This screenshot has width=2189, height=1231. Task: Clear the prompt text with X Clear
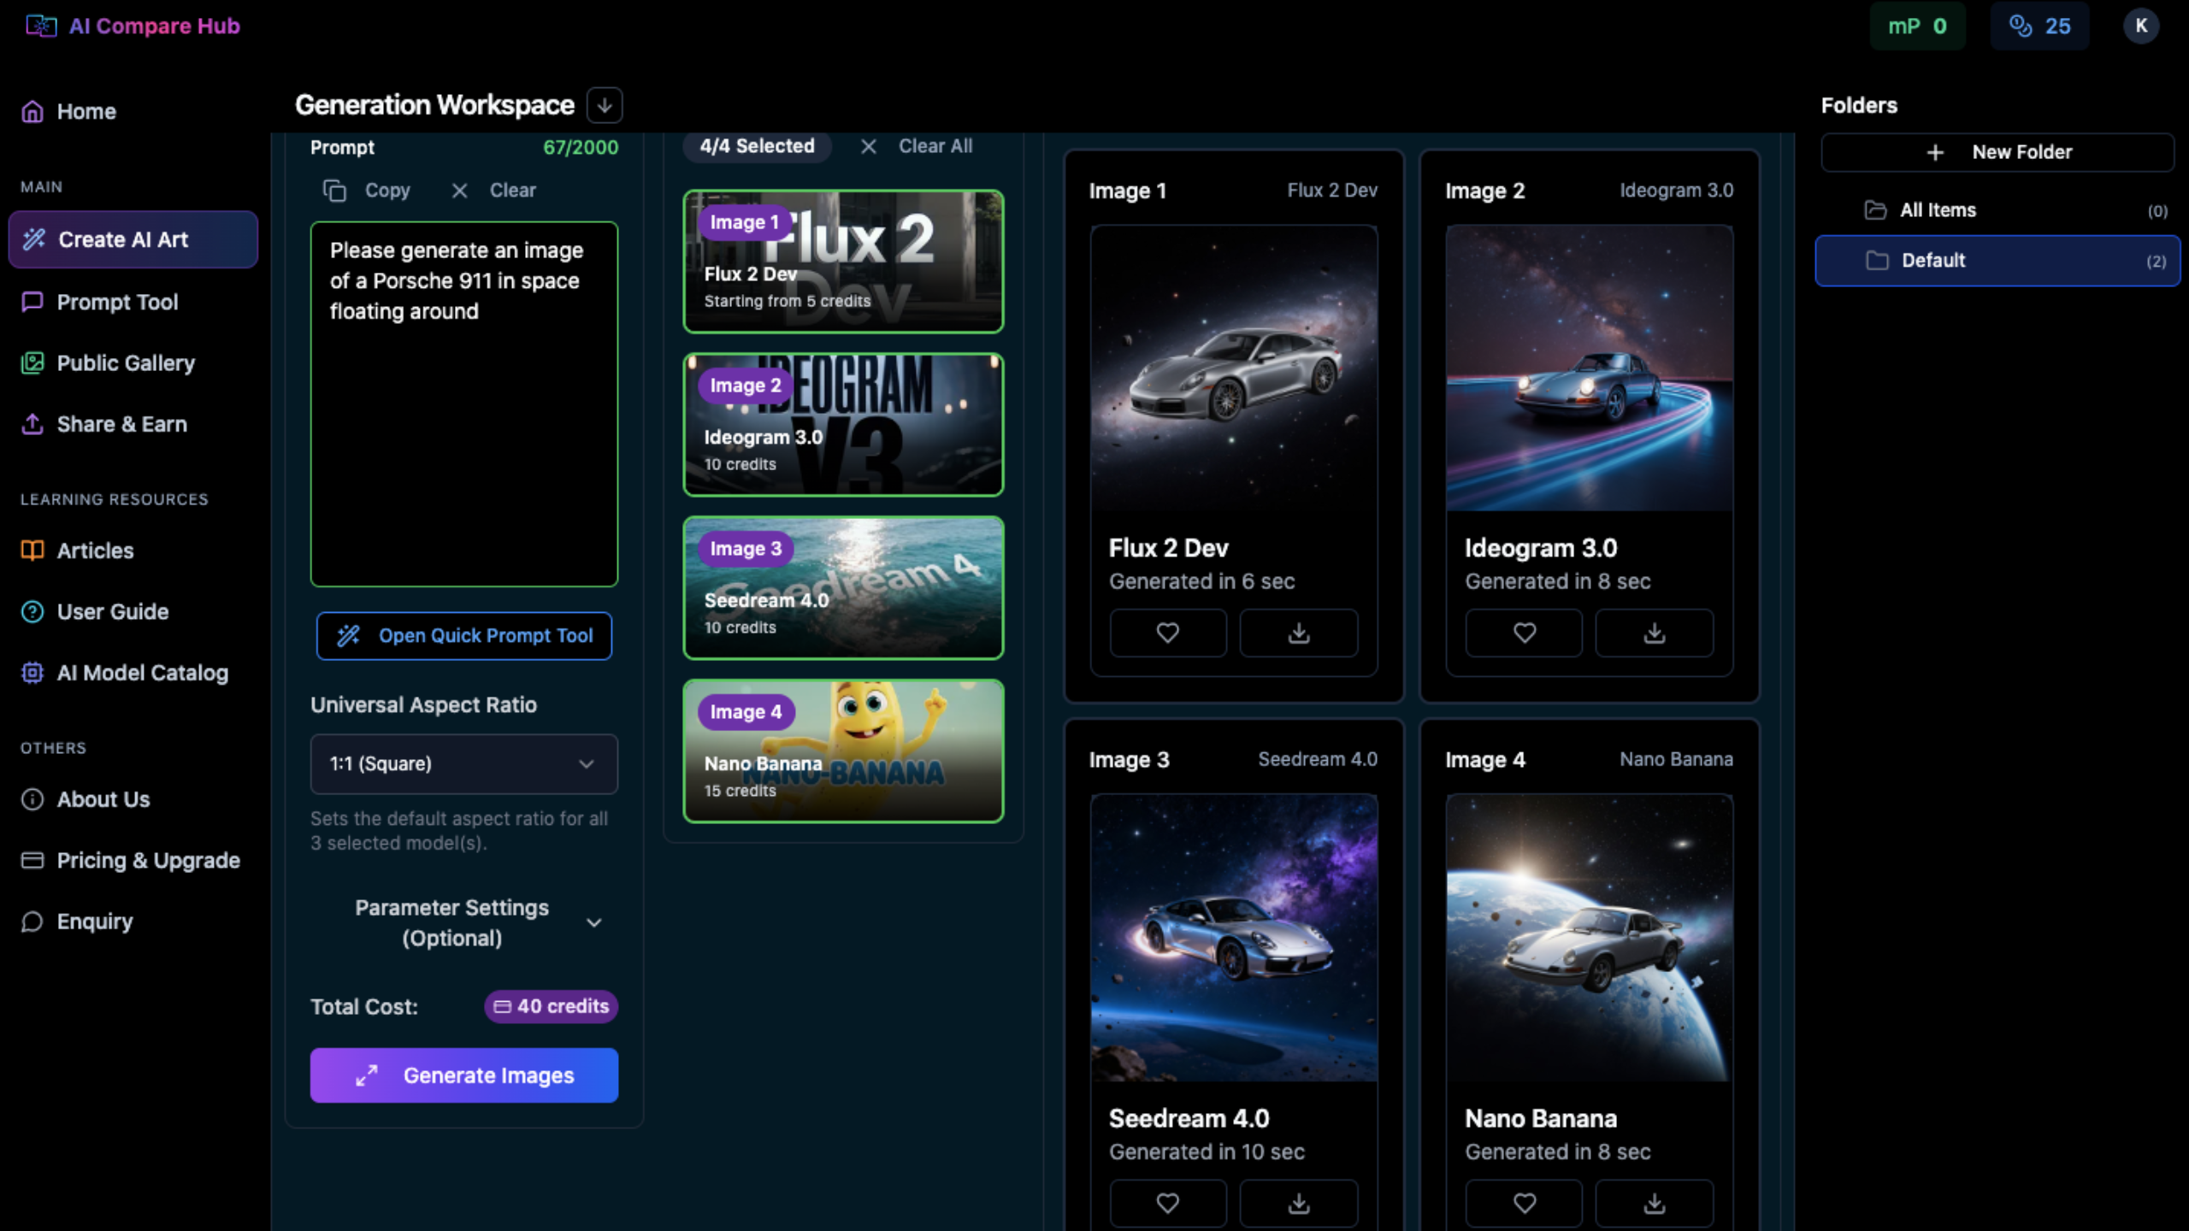click(493, 191)
